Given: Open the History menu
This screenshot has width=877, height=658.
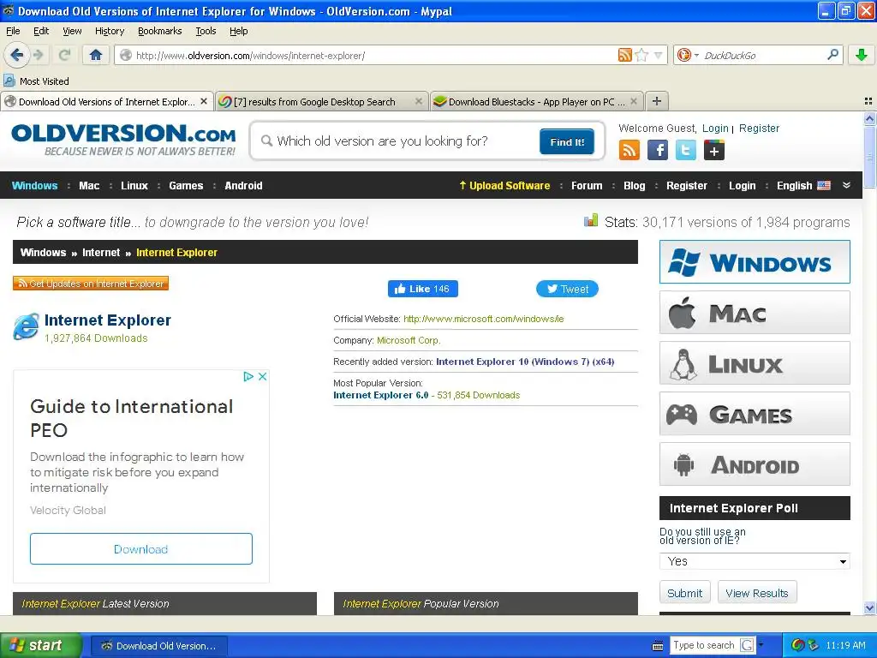Looking at the screenshot, I should click(110, 31).
